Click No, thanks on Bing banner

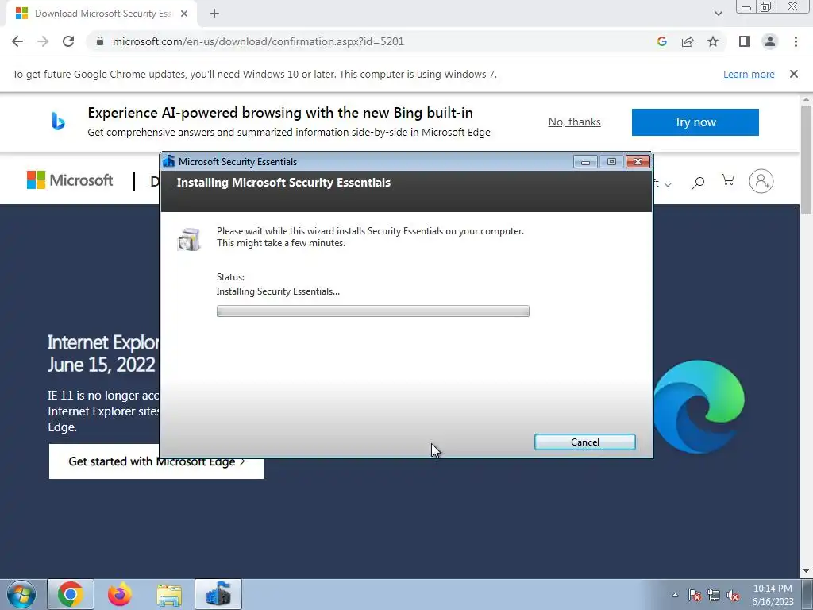click(x=575, y=122)
